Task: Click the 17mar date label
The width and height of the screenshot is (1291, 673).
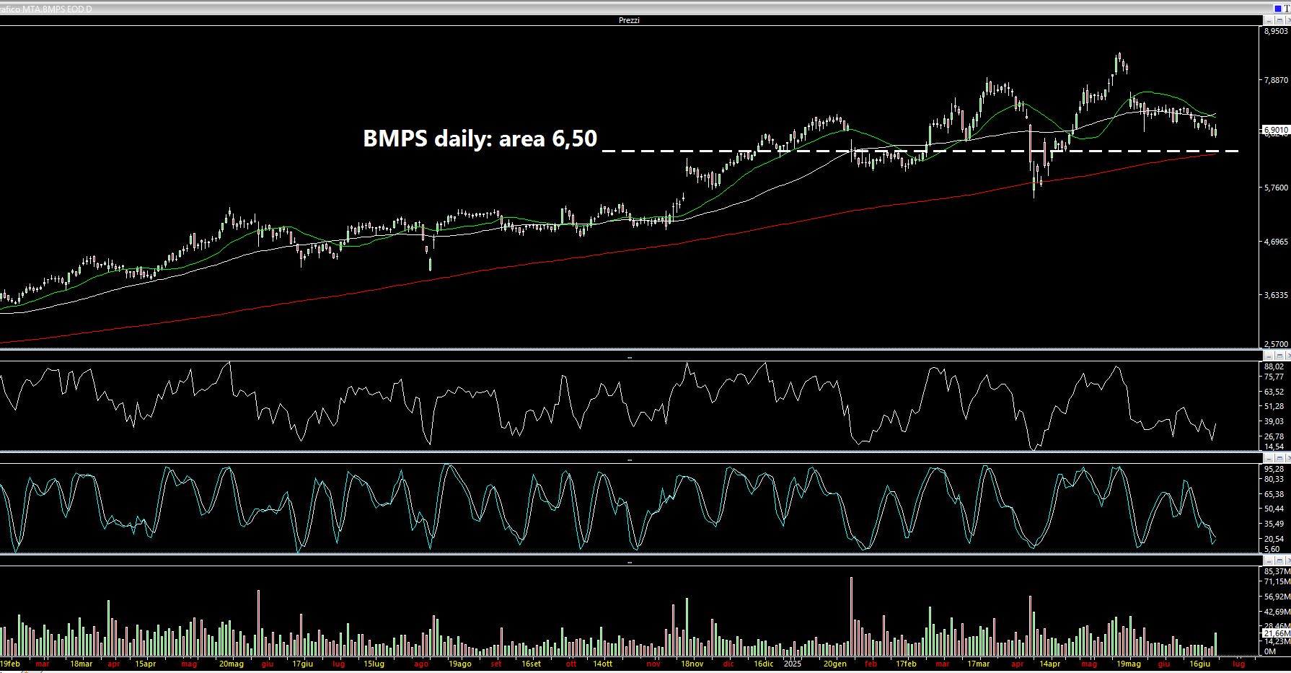Action: click(978, 664)
